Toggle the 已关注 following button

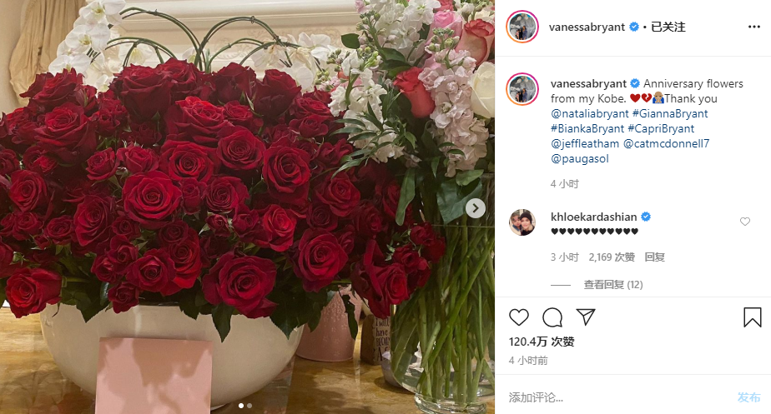click(668, 27)
